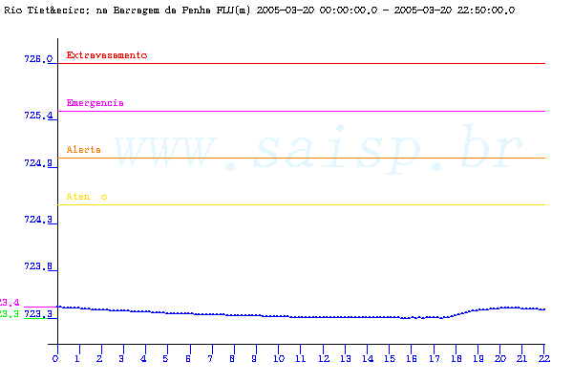
Task: Click the blue 723.3 y-axis value
Action: 38,314
